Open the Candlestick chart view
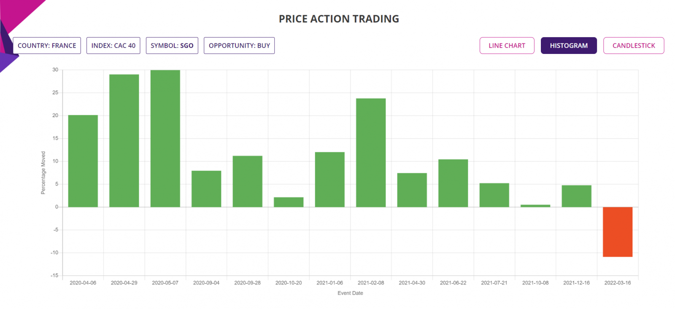This screenshot has height=309, width=675. (x=634, y=46)
